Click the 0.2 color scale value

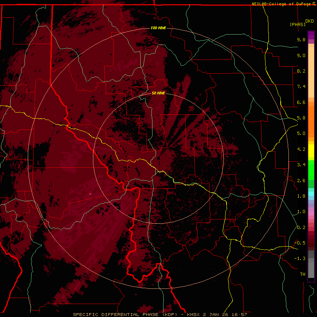pos(301,228)
